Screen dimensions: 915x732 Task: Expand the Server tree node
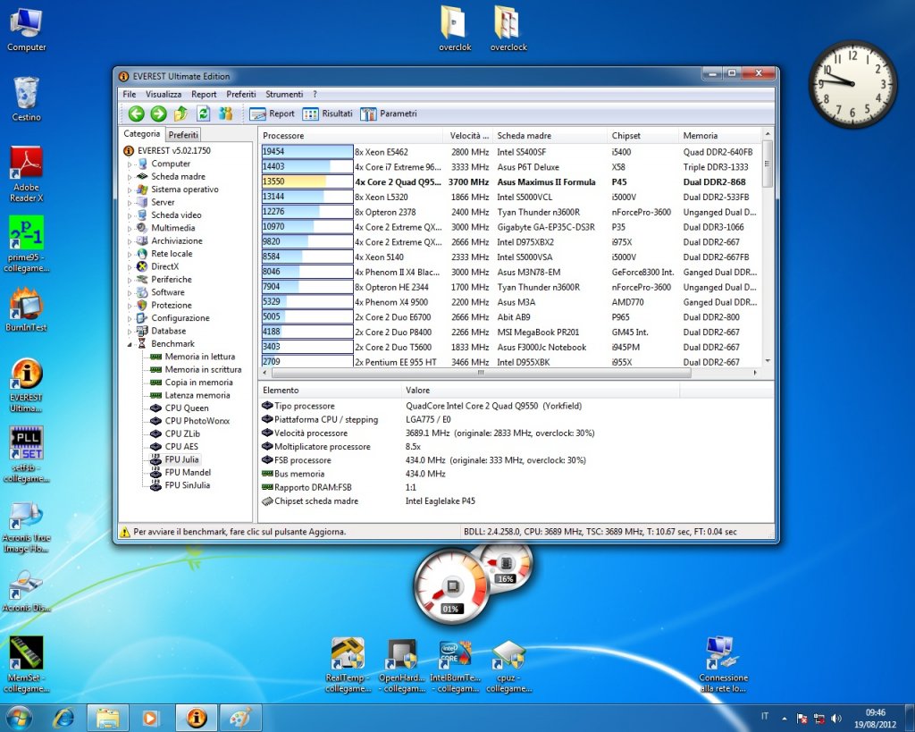(x=130, y=203)
